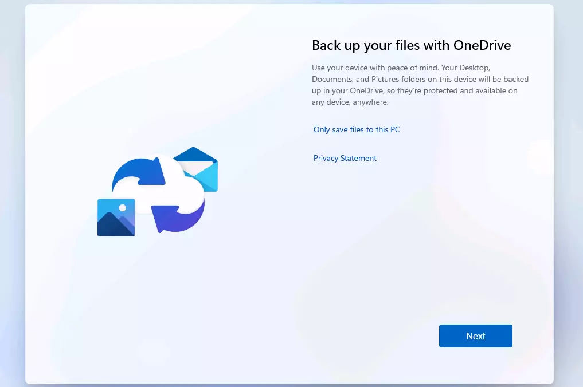
Task: Click the phrase any device, anywhere
Action: point(350,102)
